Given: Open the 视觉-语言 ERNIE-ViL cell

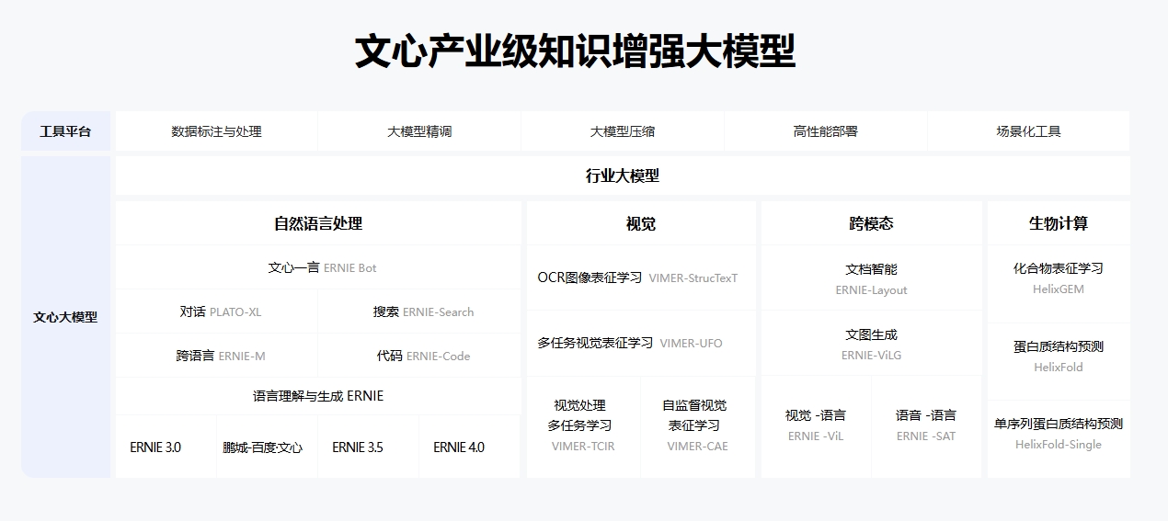Looking at the screenshot, I should (x=816, y=426).
